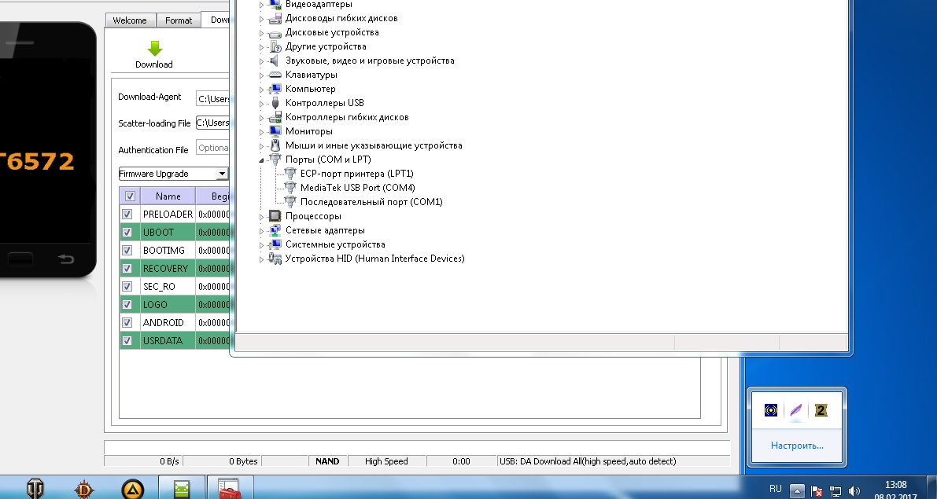Image resolution: width=937 pixels, height=499 pixels.
Task: Select Последовательный порт (COM1) item
Action: 371,202
